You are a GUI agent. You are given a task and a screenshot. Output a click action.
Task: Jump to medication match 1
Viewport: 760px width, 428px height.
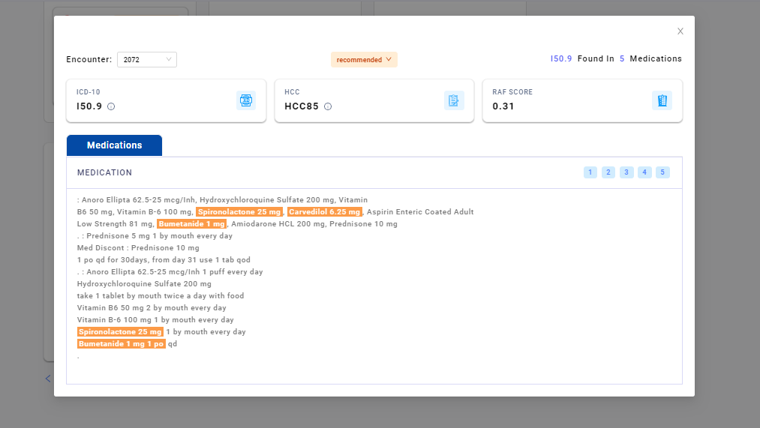tap(590, 172)
